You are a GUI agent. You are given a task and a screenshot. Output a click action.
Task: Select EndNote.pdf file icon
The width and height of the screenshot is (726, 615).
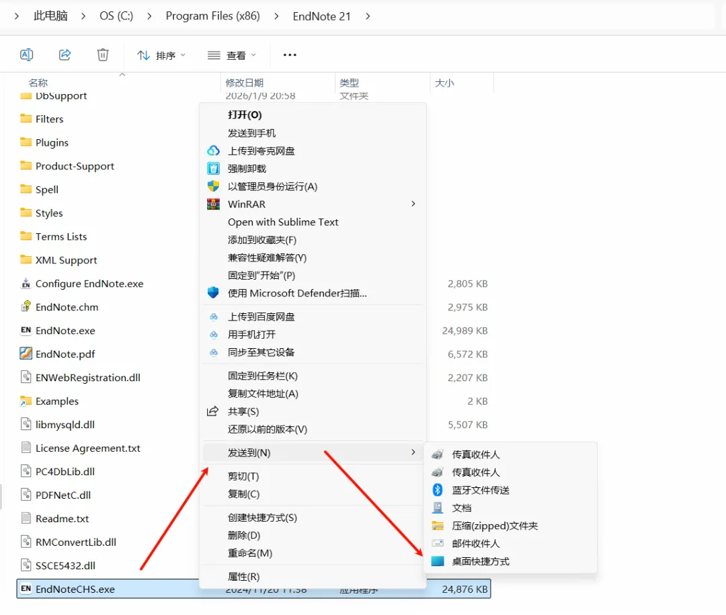(26, 354)
